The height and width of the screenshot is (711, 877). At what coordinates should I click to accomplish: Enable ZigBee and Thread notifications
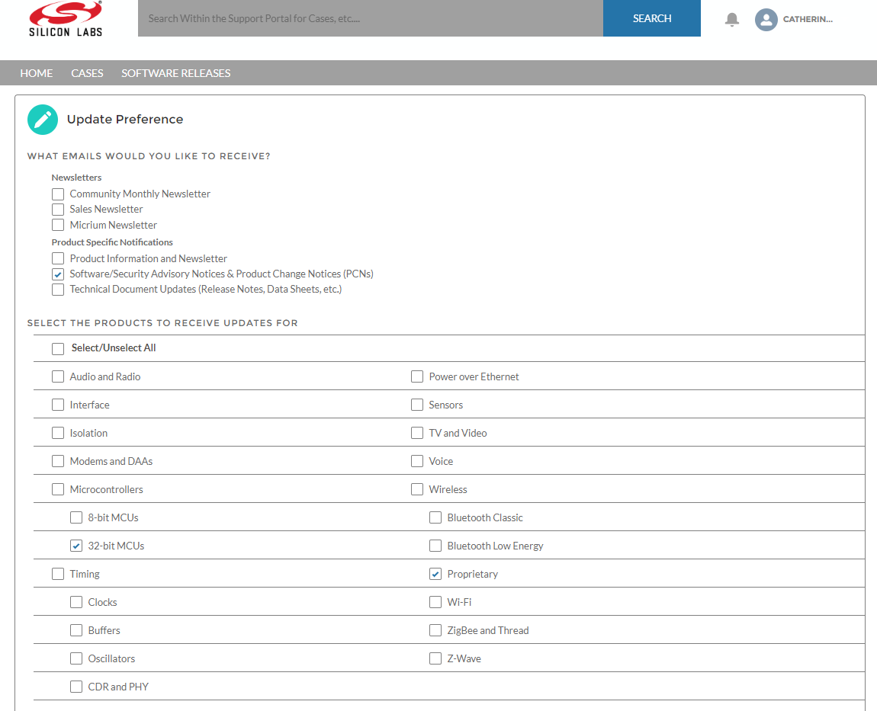(435, 629)
